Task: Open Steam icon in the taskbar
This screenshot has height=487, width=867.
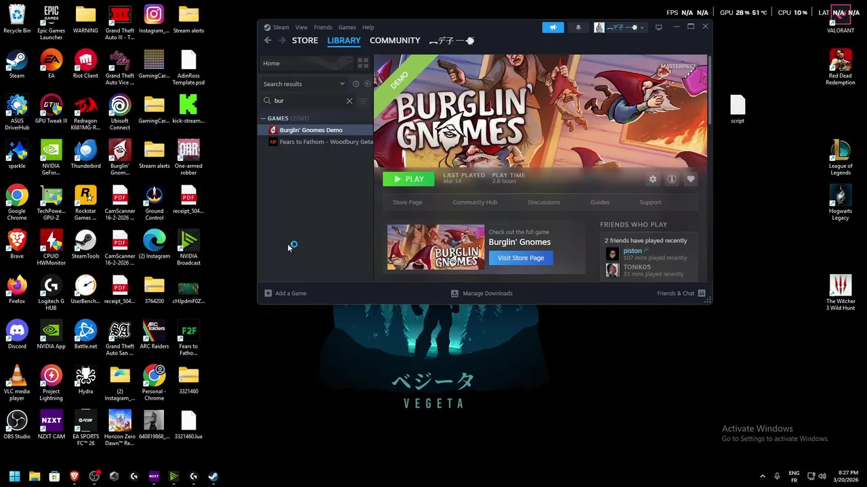Action: point(213,476)
